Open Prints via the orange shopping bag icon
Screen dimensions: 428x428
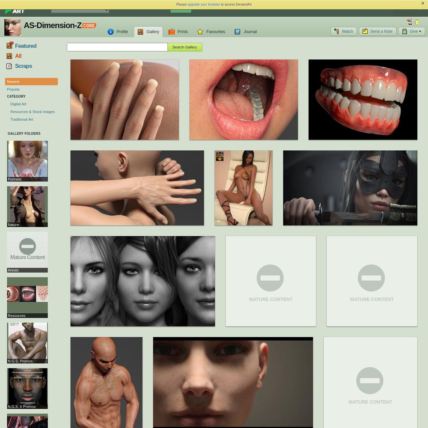(x=172, y=32)
